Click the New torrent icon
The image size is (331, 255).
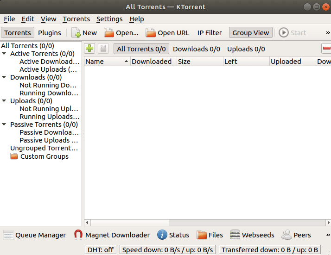pos(76,33)
